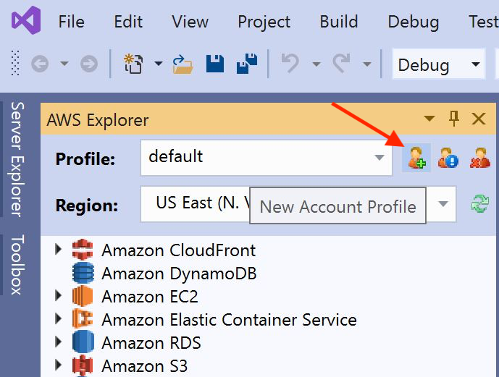Screen dimensions: 499x377
Task: Select Amazon EC2 in the tree
Action: pyautogui.click(x=150, y=297)
